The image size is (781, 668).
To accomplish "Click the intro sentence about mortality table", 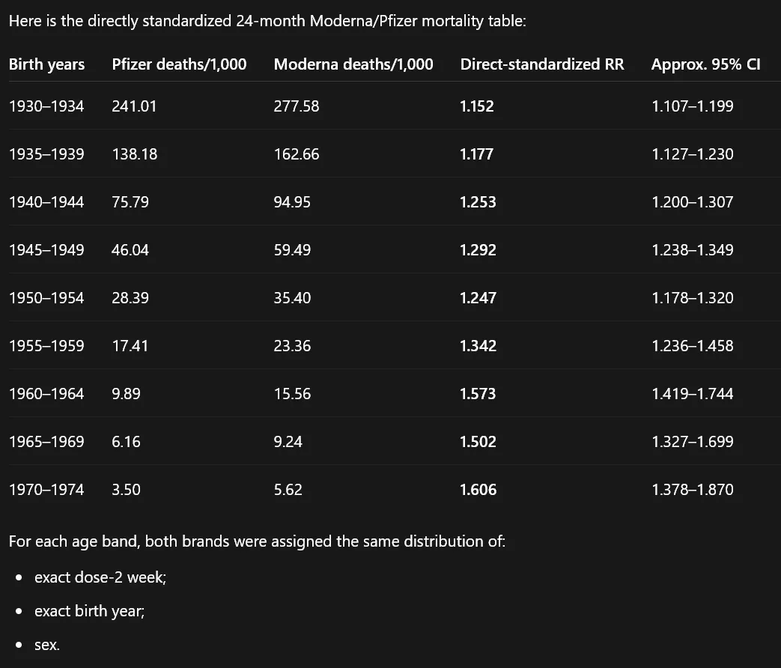I will click(x=267, y=21).
